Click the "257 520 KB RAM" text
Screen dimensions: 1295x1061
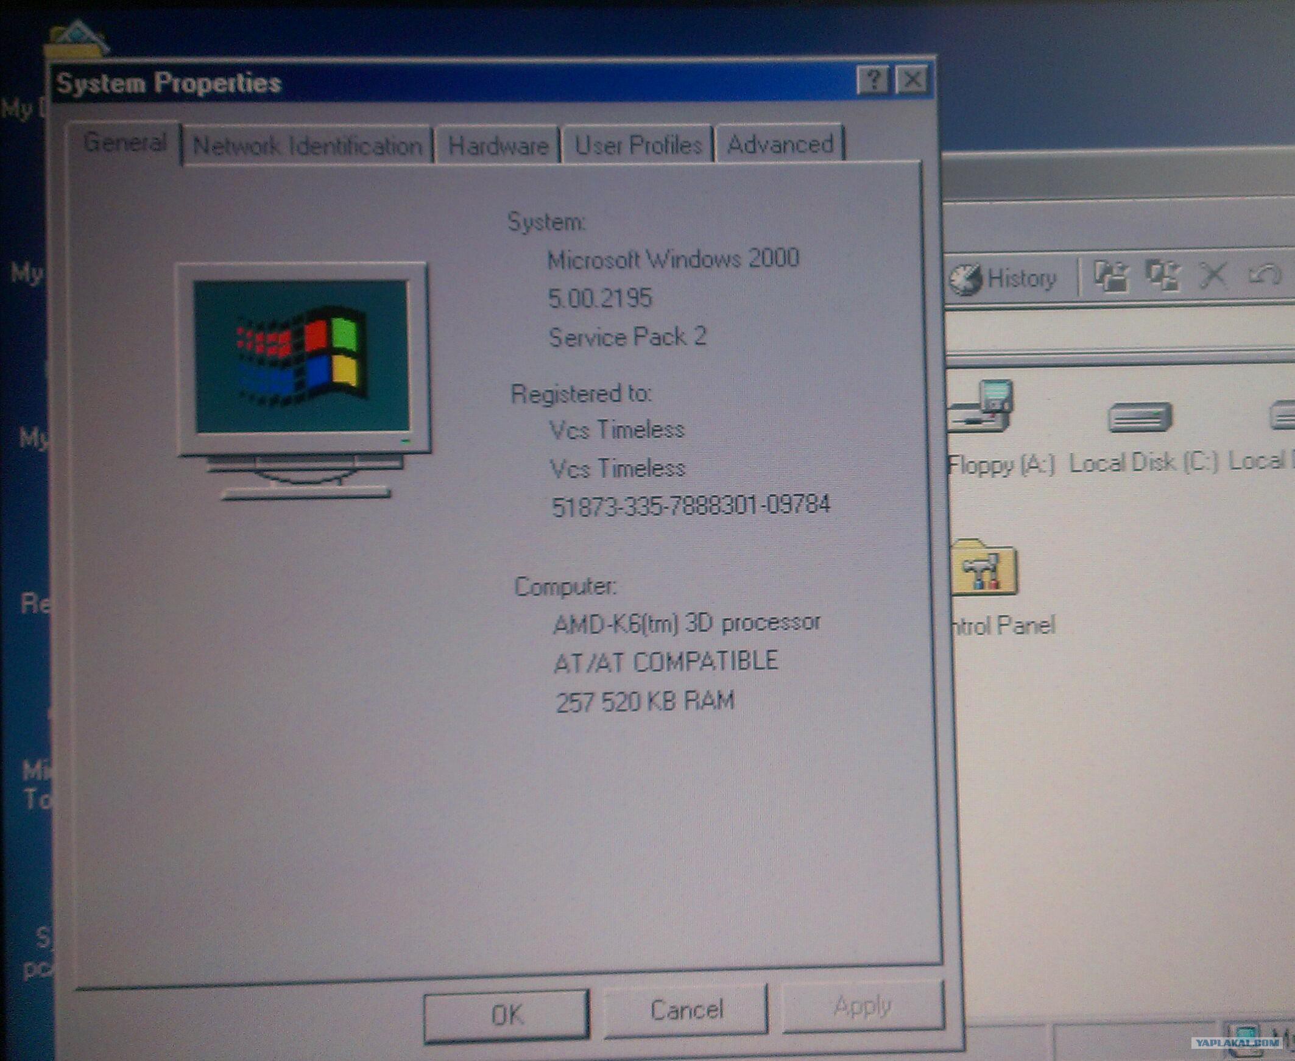click(x=644, y=701)
